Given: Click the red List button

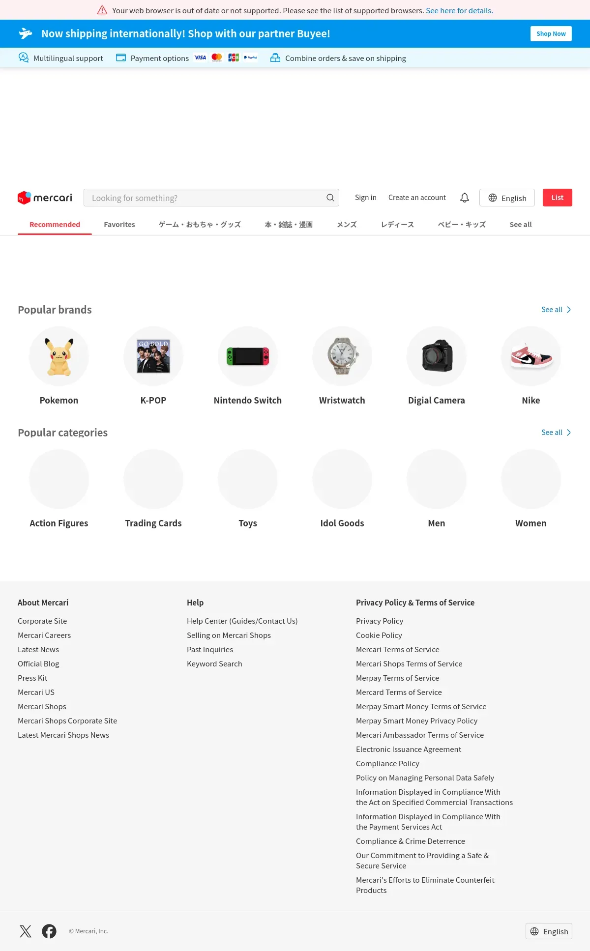Looking at the screenshot, I should point(558,198).
